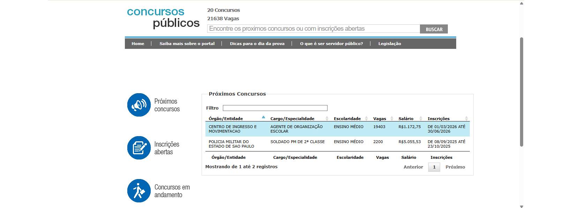Sort by Inscrições column header
This screenshot has width=572, height=208.
438,119
